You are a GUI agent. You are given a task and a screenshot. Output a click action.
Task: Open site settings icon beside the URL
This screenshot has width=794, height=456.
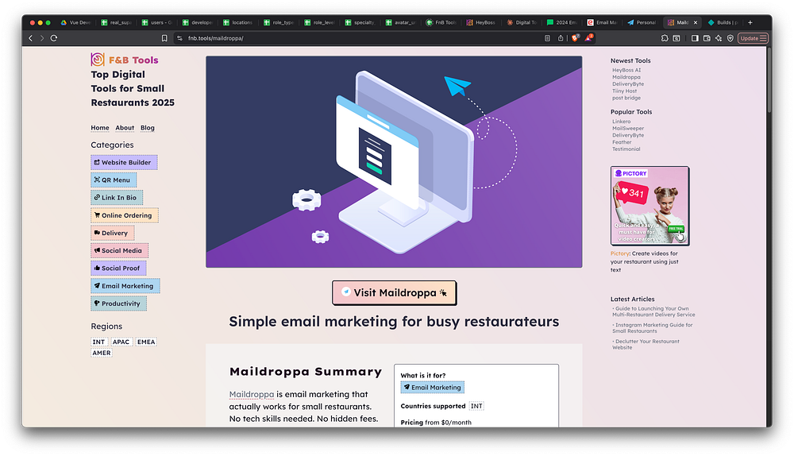coord(179,38)
